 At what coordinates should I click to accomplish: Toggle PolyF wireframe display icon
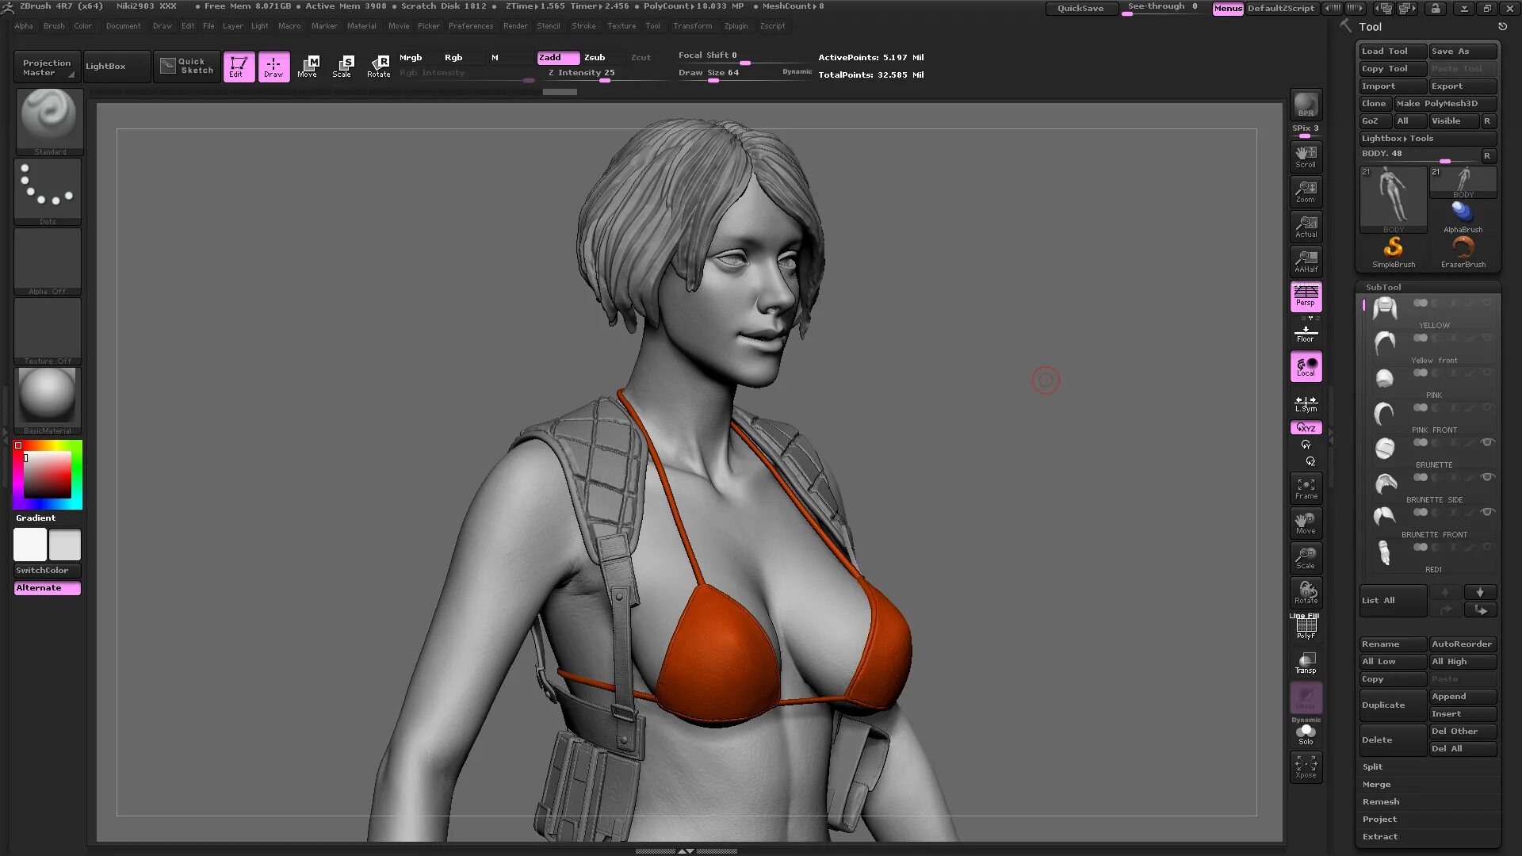(1306, 628)
